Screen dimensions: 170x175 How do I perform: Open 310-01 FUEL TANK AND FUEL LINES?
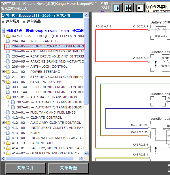[x=44, y=112]
